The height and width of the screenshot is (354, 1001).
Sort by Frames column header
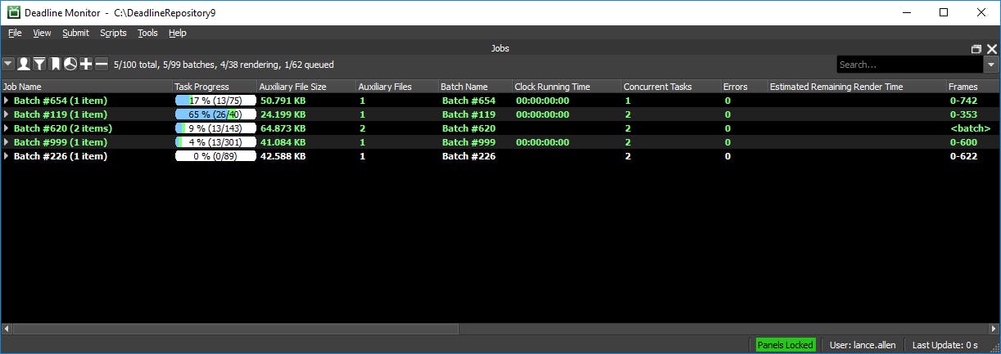pos(973,87)
